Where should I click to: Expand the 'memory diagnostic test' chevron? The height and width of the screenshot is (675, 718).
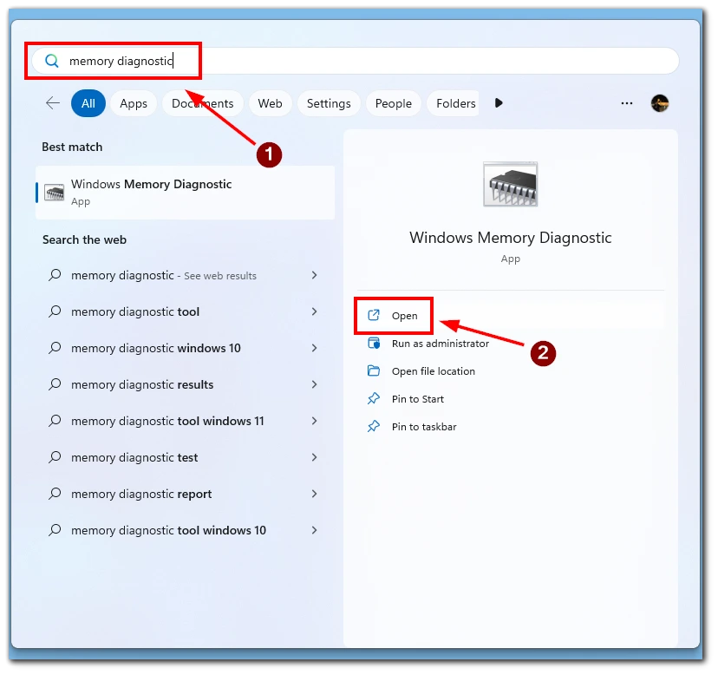[x=314, y=457]
